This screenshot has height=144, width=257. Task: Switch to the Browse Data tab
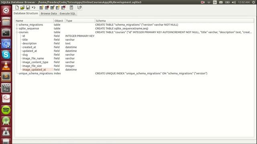[x=49, y=13]
